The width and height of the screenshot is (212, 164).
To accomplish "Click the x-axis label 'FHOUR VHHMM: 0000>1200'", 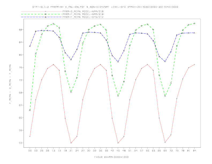I will tap(111, 157).
